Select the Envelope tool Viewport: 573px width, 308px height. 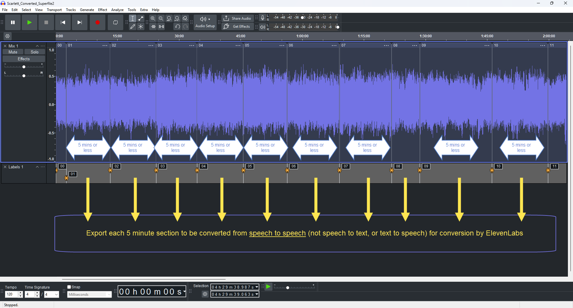[141, 19]
